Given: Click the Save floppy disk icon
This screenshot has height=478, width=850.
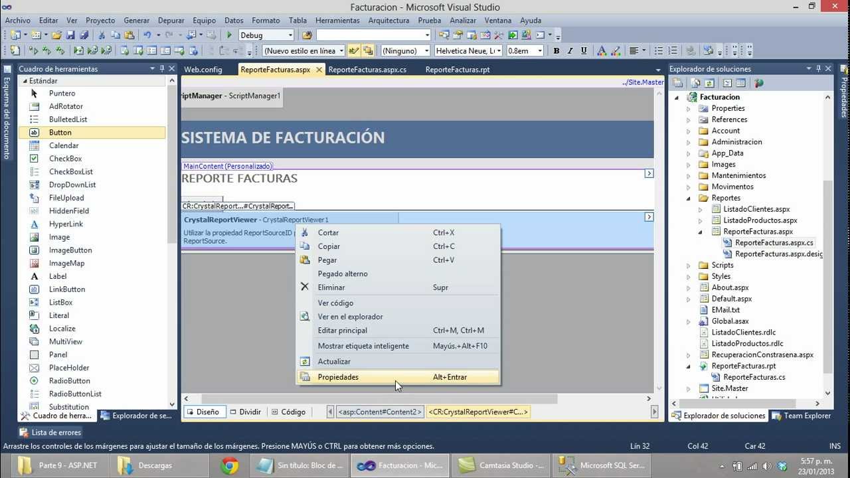Looking at the screenshot, I should click(70, 35).
